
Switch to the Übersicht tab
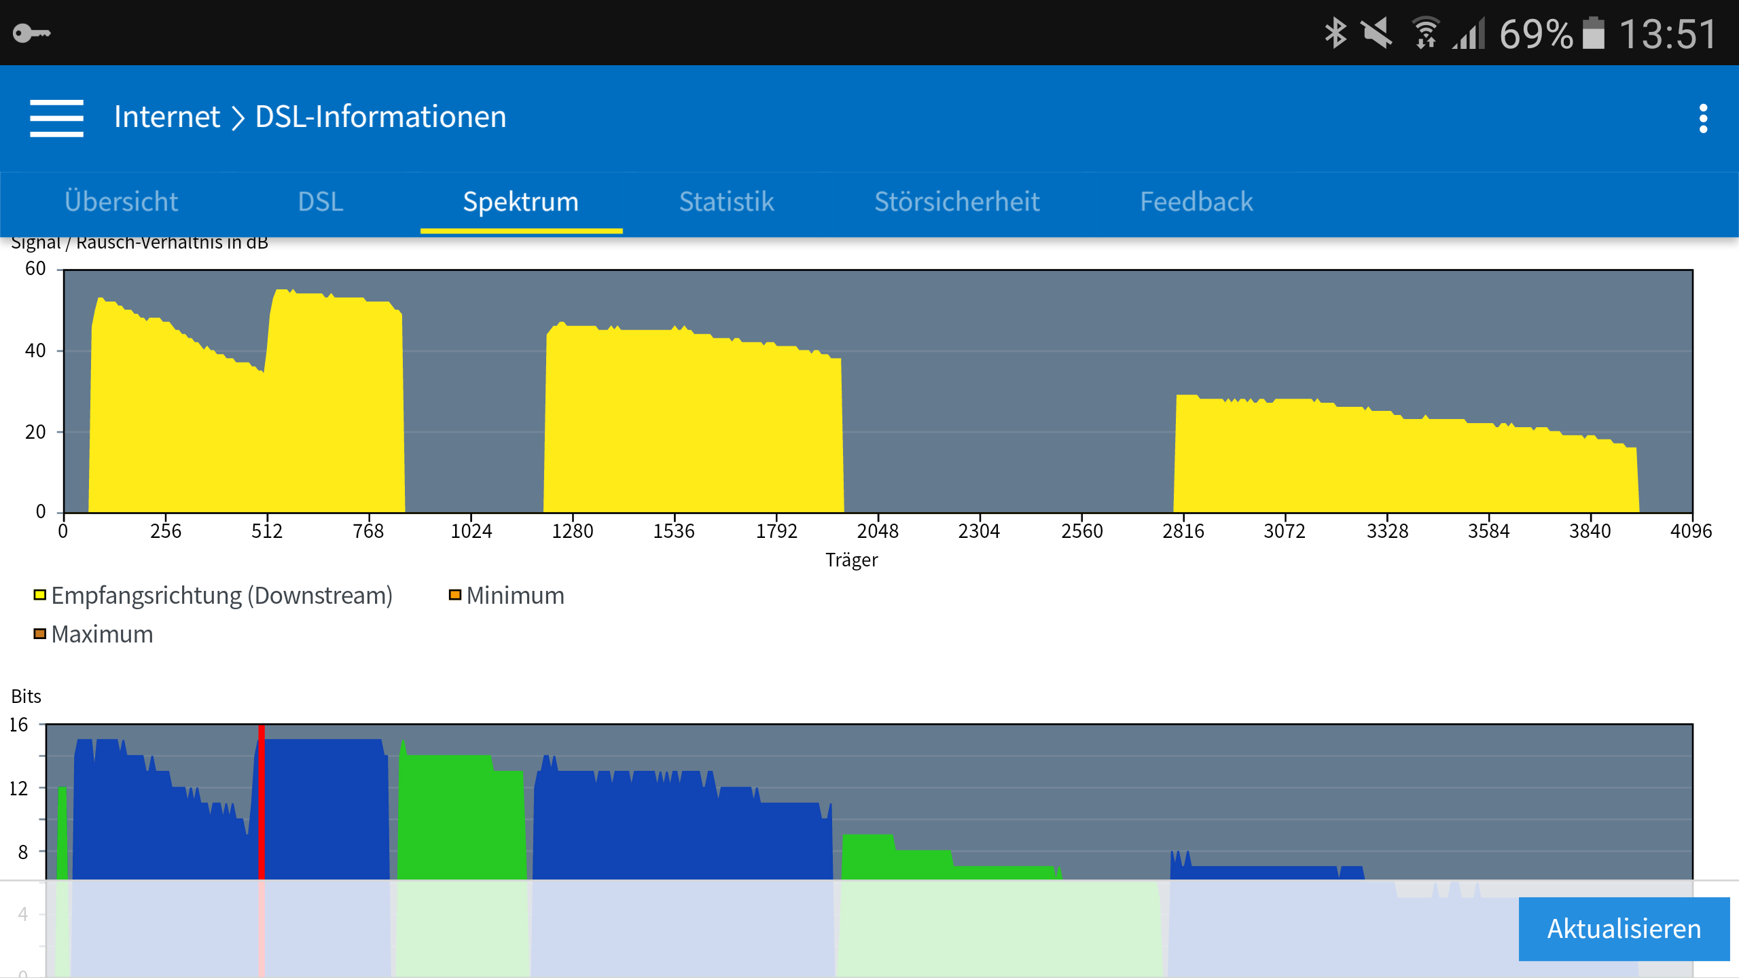pos(121,202)
